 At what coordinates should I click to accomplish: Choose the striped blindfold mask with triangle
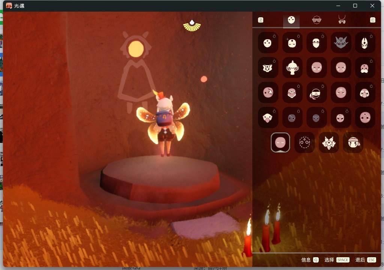click(316, 93)
